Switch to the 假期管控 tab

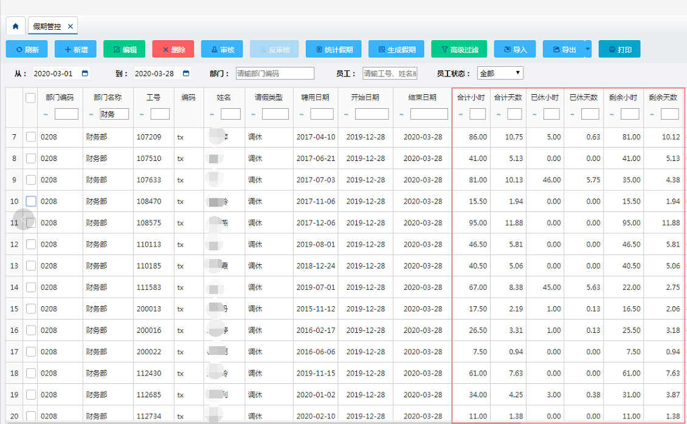click(47, 26)
